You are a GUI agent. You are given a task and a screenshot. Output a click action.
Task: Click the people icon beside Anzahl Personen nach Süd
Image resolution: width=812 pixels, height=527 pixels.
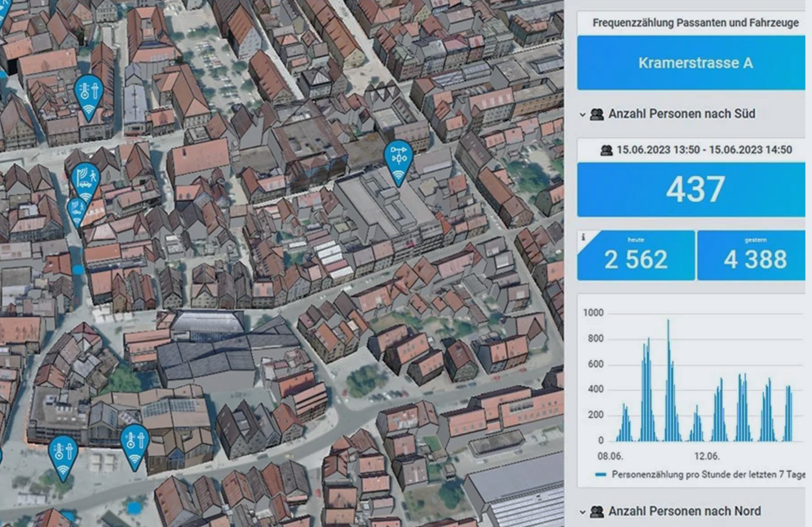point(597,114)
